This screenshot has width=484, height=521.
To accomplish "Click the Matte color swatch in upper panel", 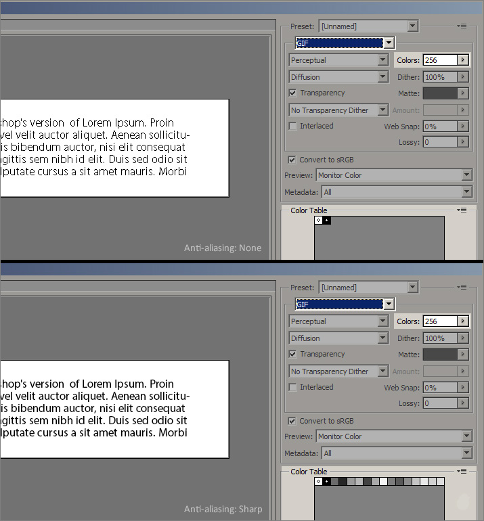I will coord(440,93).
